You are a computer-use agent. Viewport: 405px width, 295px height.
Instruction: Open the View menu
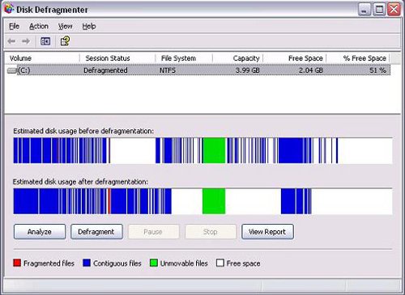coord(66,27)
